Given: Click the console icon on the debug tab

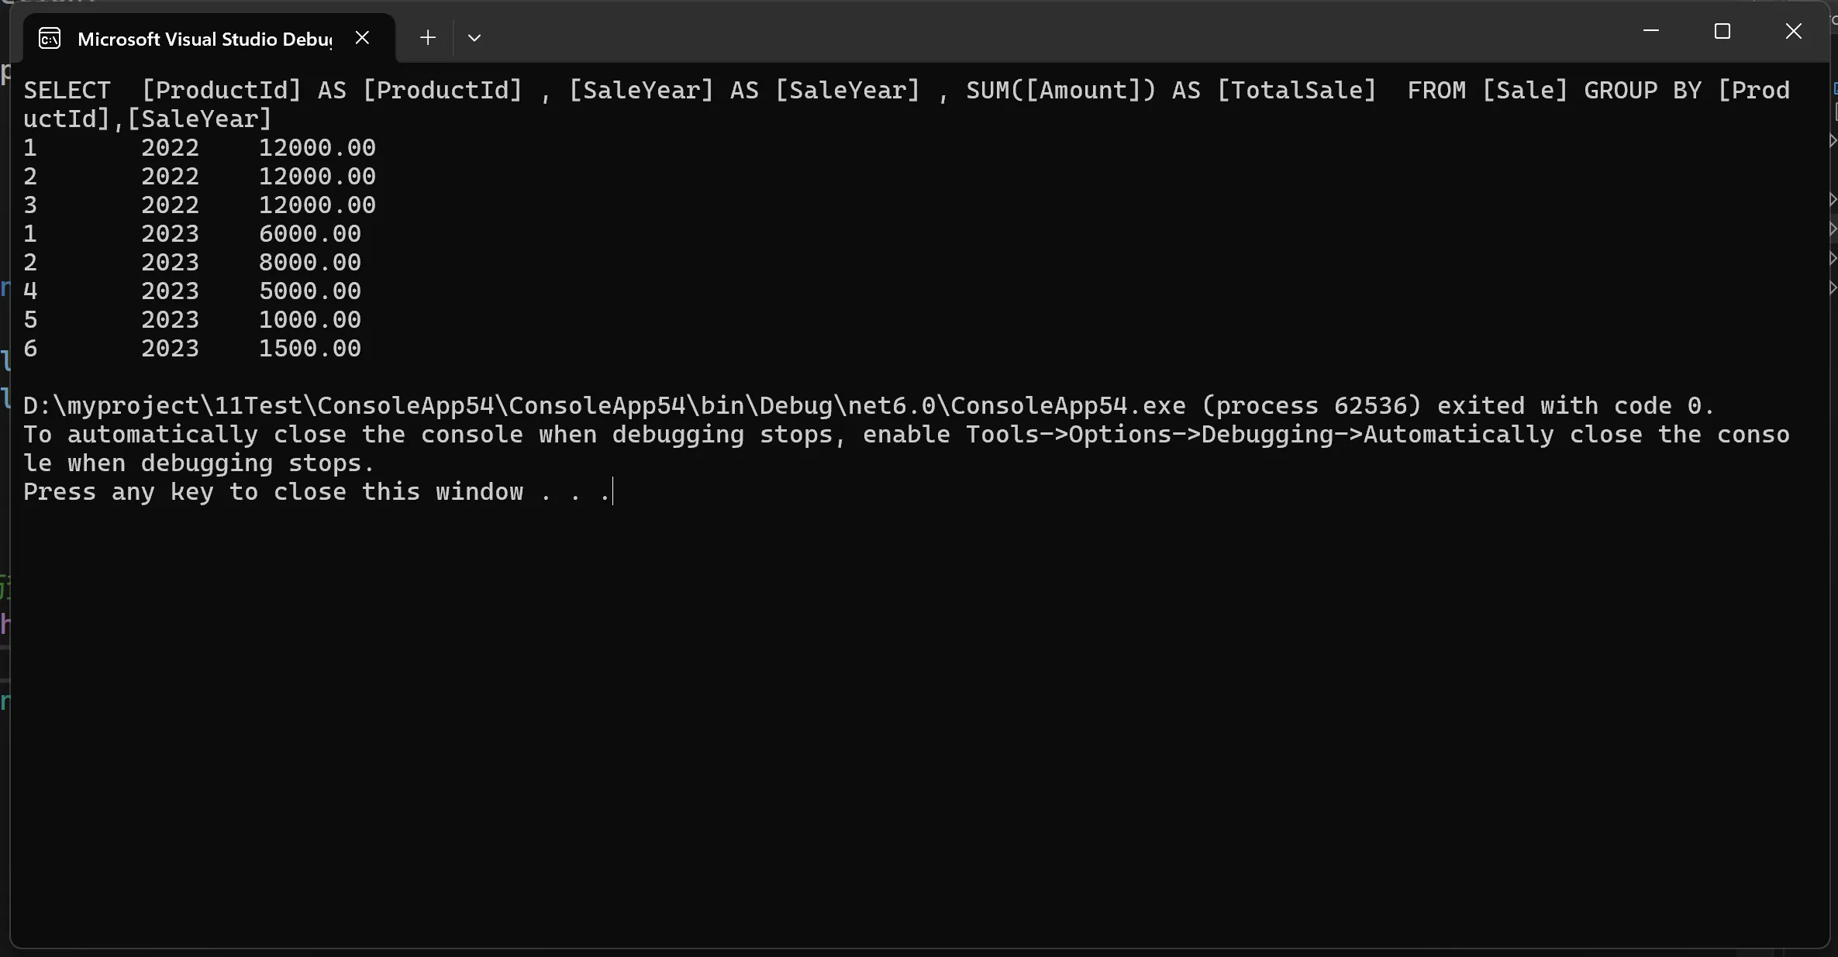Looking at the screenshot, I should [50, 38].
